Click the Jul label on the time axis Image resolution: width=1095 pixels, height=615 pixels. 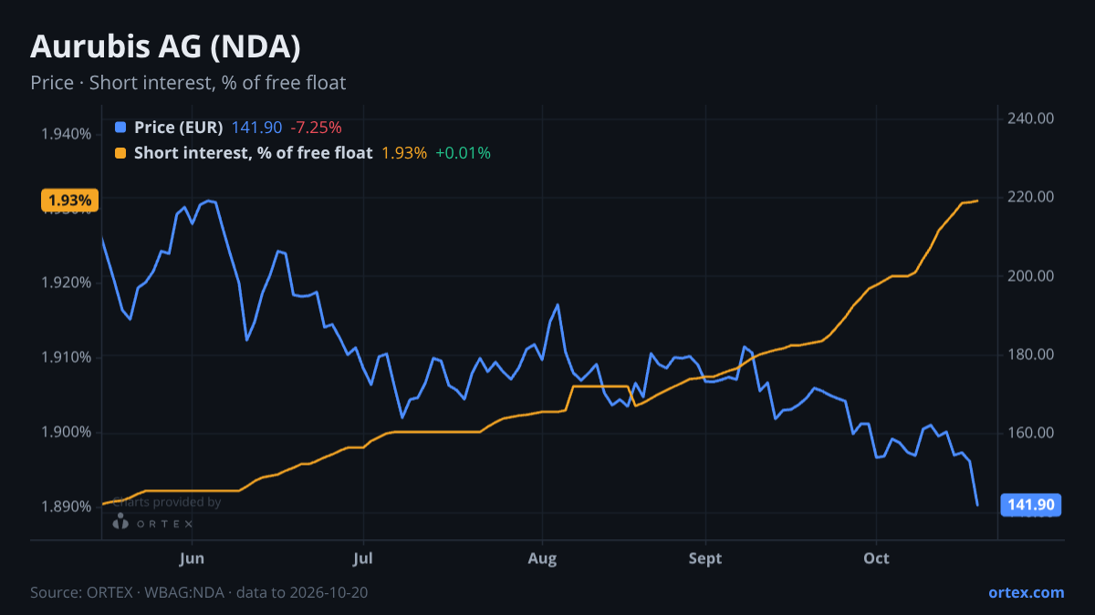[363, 558]
